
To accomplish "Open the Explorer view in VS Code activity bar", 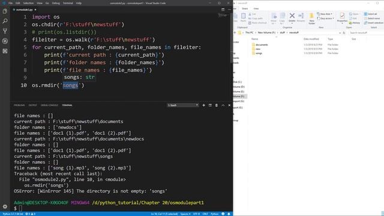I will 5,11.
